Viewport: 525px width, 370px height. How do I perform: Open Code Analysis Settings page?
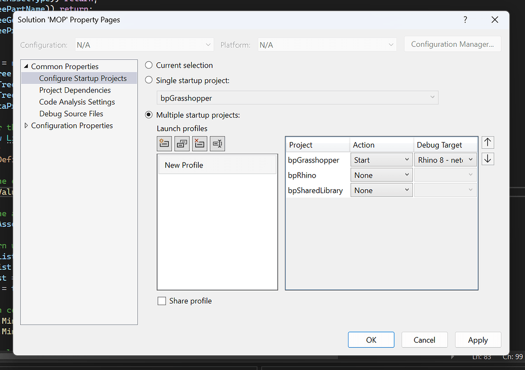pos(77,102)
